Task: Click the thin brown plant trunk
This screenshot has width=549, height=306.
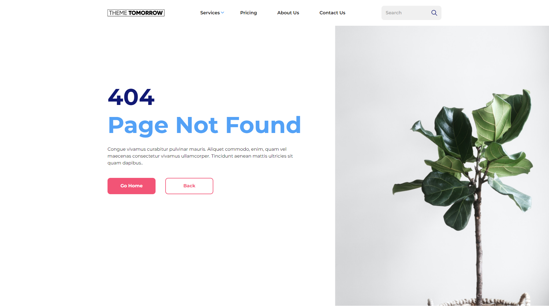Action: pyautogui.click(x=479, y=252)
